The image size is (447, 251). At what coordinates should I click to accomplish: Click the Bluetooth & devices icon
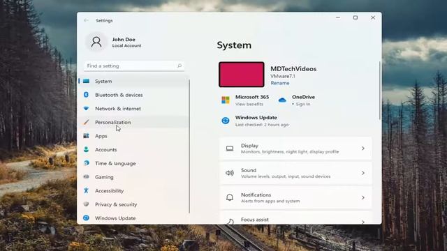86,95
